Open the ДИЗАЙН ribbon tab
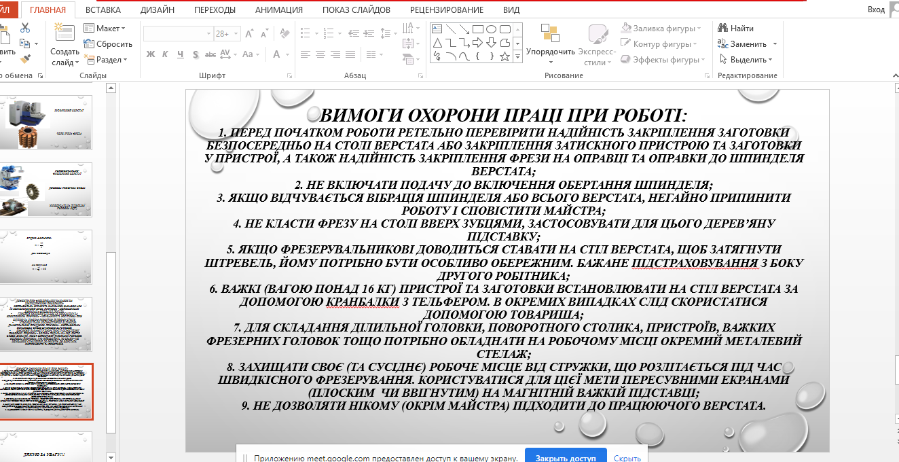Viewport: 899px width, 462px height. pyautogui.click(x=158, y=10)
